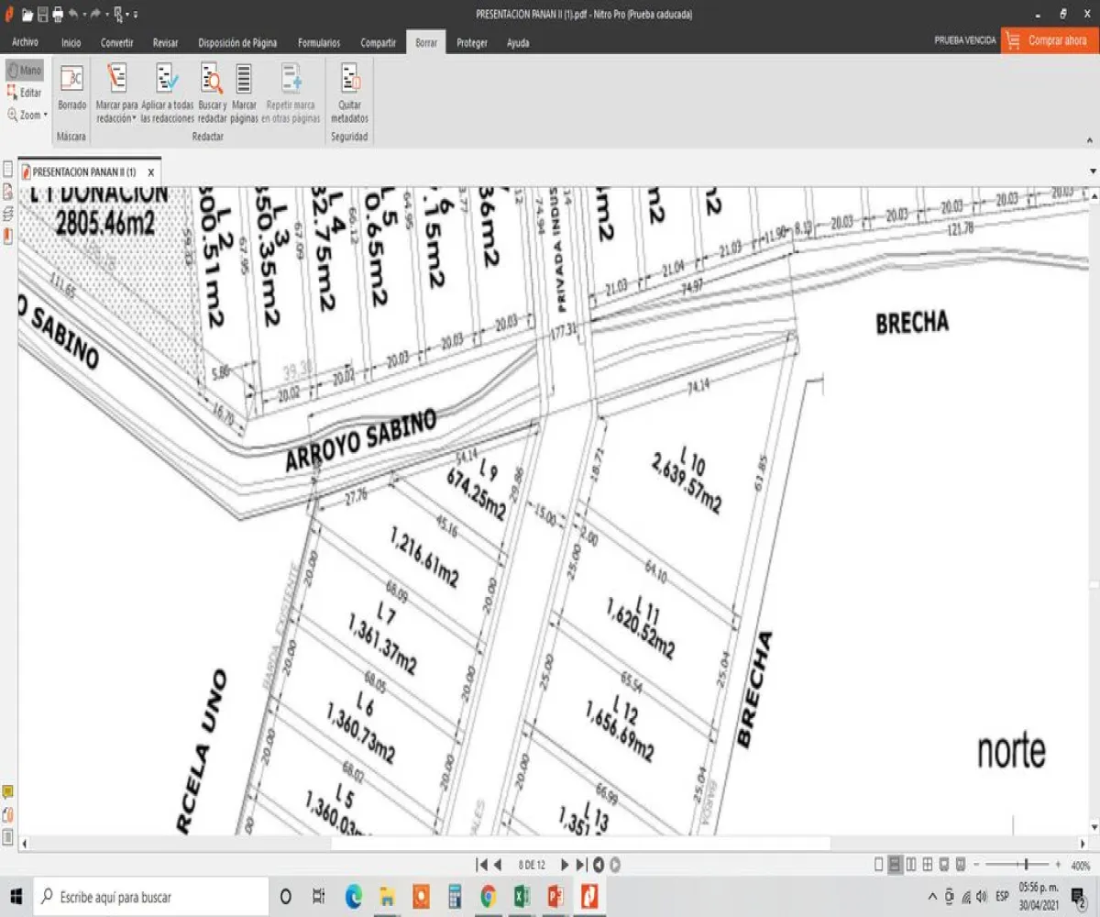Select the Aplicar a todas las redacciones icon

(167, 80)
